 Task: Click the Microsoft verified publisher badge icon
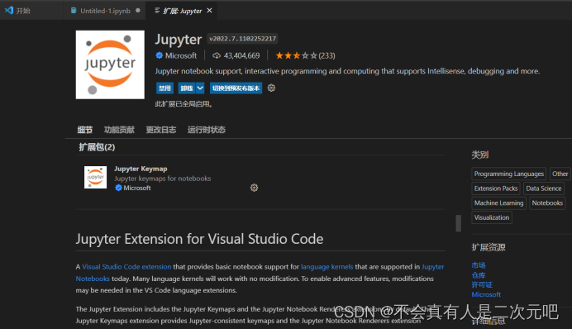click(159, 55)
